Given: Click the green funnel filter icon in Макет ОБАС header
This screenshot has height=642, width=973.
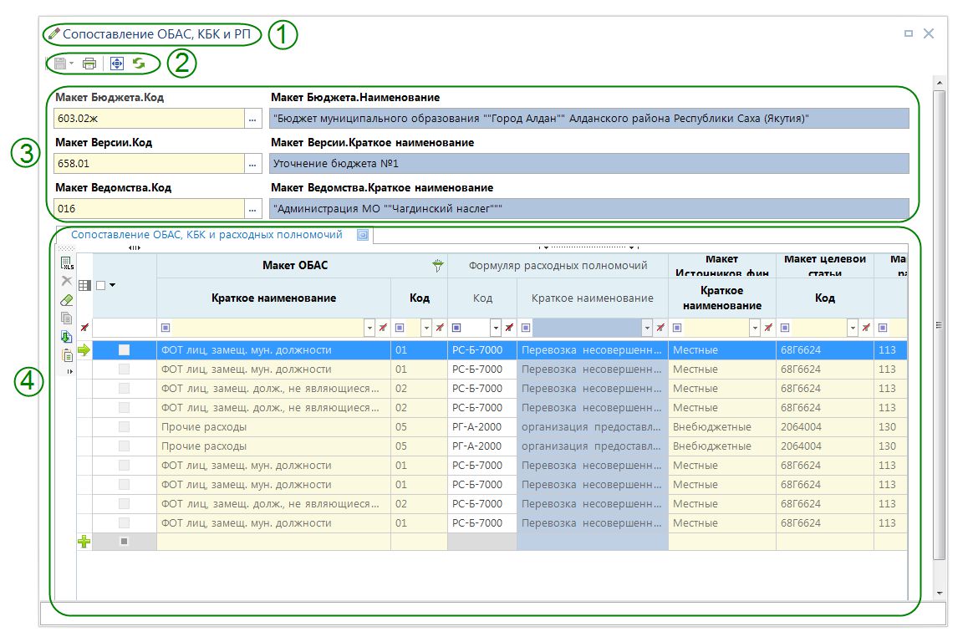Looking at the screenshot, I should 436,266.
